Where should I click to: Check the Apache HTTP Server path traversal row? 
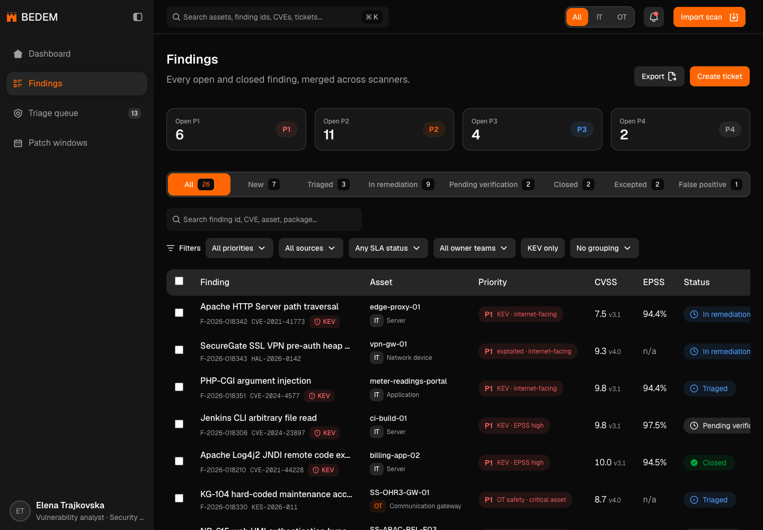tap(179, 313)
